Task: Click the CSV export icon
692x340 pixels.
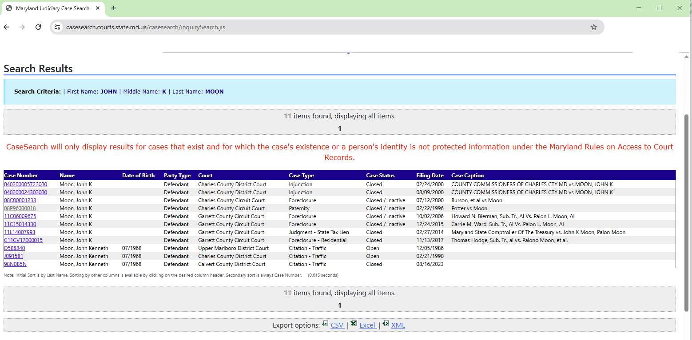Action: (x=326, y=324)
